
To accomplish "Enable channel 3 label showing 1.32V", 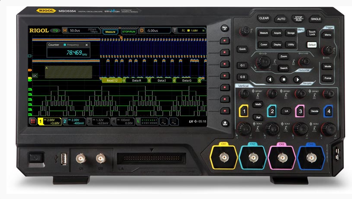I will click(98, 122).
